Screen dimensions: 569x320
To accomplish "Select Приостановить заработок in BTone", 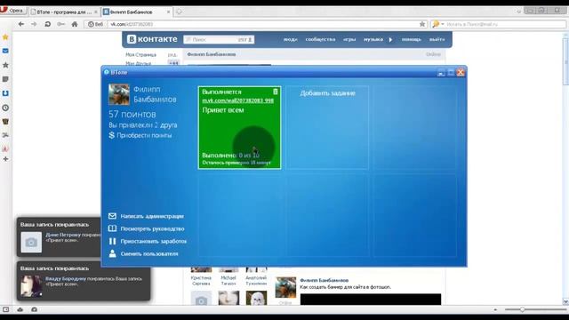I will click(x=154, y=241).
